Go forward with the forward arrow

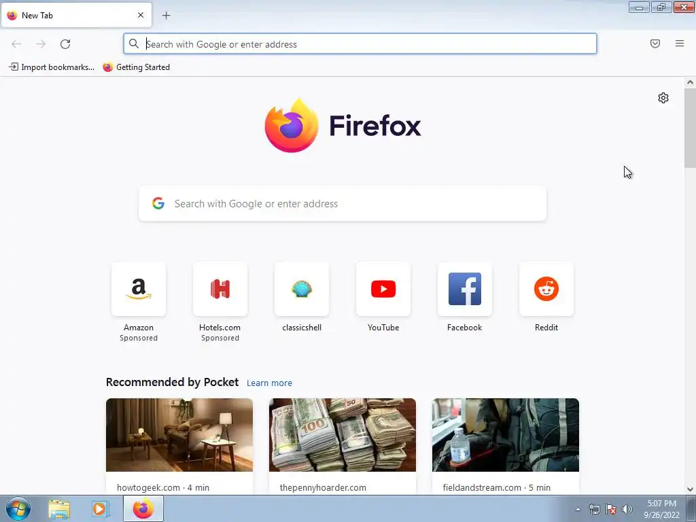click(41, 44)
